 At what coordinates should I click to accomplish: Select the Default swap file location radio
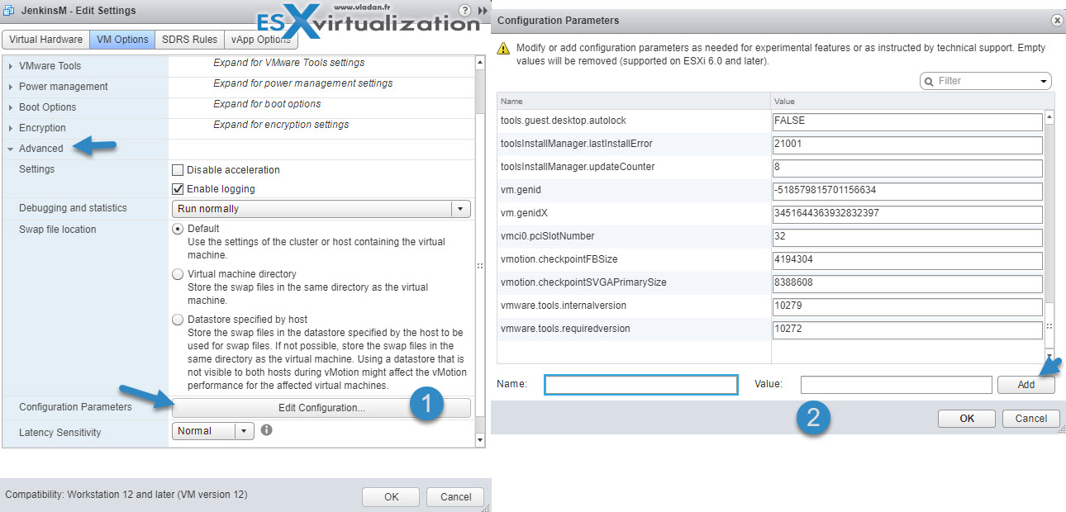178,229
